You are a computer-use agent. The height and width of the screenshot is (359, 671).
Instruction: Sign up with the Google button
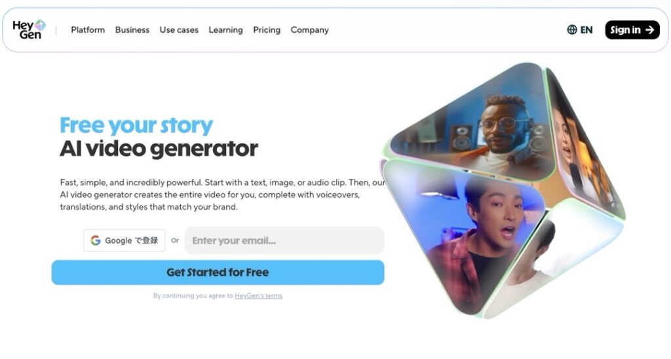124,240
